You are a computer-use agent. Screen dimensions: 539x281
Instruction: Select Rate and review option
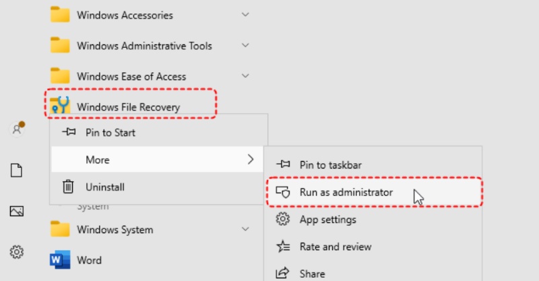click(335, 247)
